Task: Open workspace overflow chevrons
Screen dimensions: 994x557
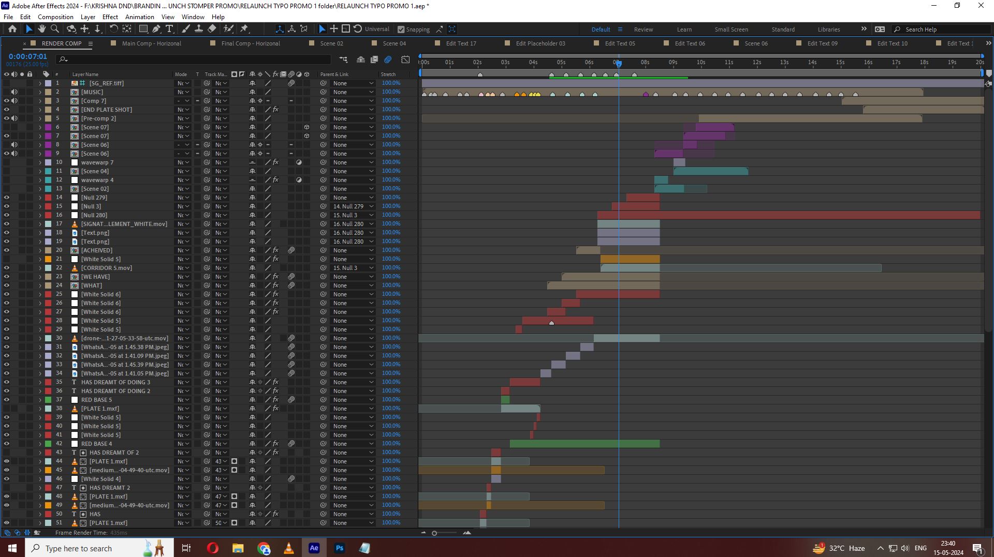Action: [x=864, y=29]
